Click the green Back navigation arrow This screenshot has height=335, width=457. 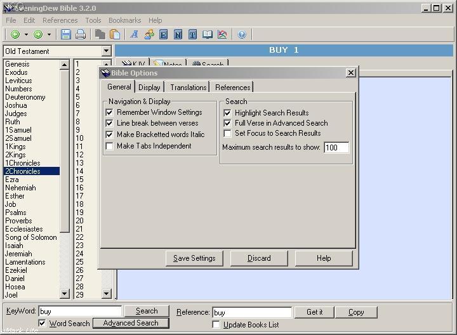(x=15, y=34)
